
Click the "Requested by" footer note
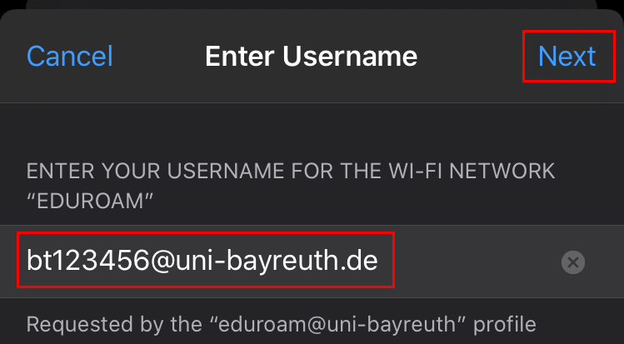[x=281, y=322]
